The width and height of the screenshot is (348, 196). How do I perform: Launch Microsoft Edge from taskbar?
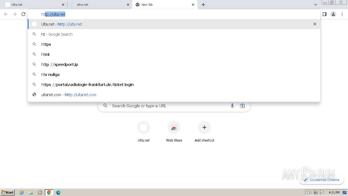coord(58,192)
